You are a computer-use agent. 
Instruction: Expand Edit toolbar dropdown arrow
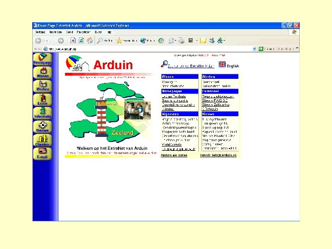click(x=197, y=41)
